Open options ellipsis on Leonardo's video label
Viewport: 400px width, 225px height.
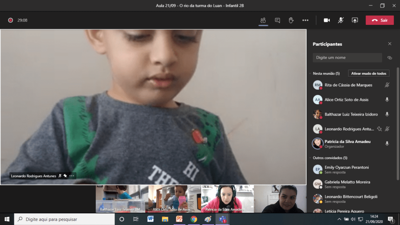(x=72, y=176)
